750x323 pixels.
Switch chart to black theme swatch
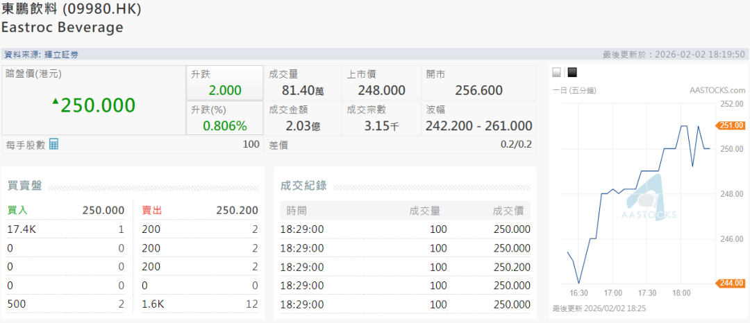pos(572,72)
